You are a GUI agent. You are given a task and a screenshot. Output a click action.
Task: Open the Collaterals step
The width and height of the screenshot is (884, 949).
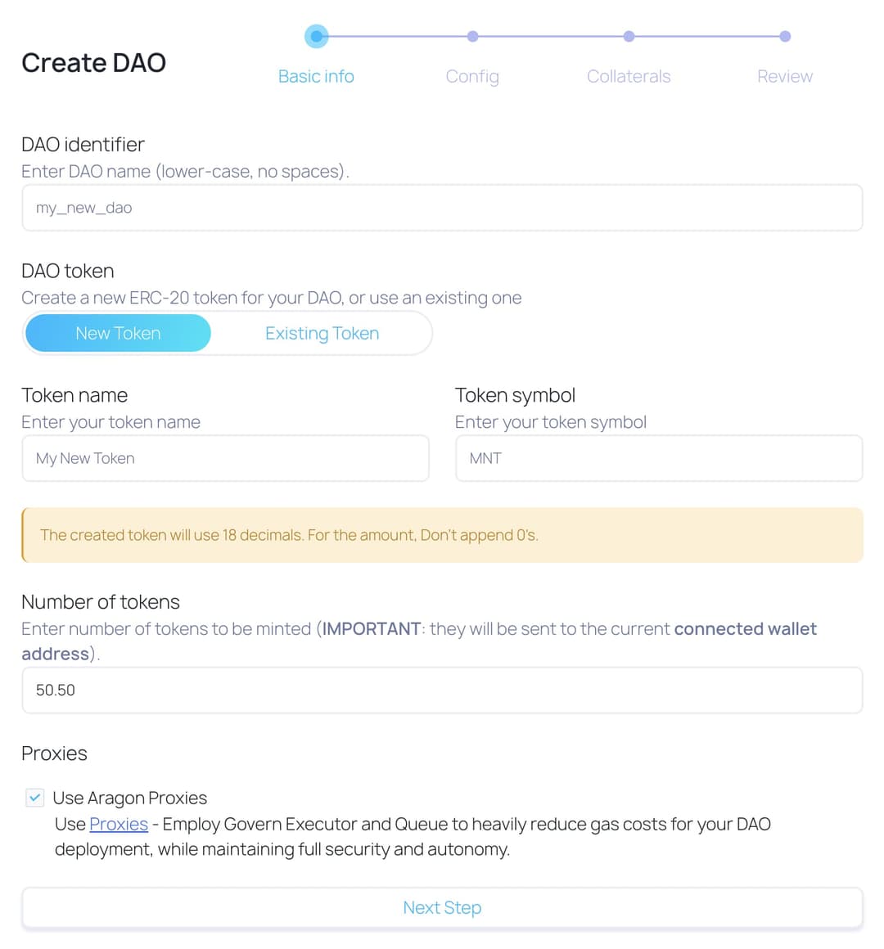click(629, 76)
